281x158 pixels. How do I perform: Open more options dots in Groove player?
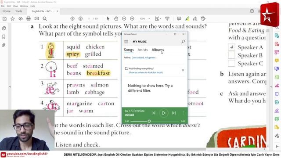click(x=183, y=113)
